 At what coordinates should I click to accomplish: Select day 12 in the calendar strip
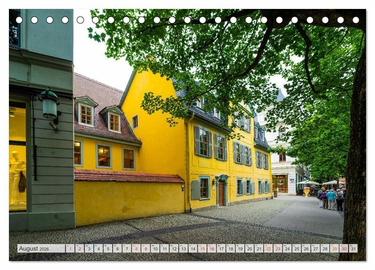(x=174, y=248)
